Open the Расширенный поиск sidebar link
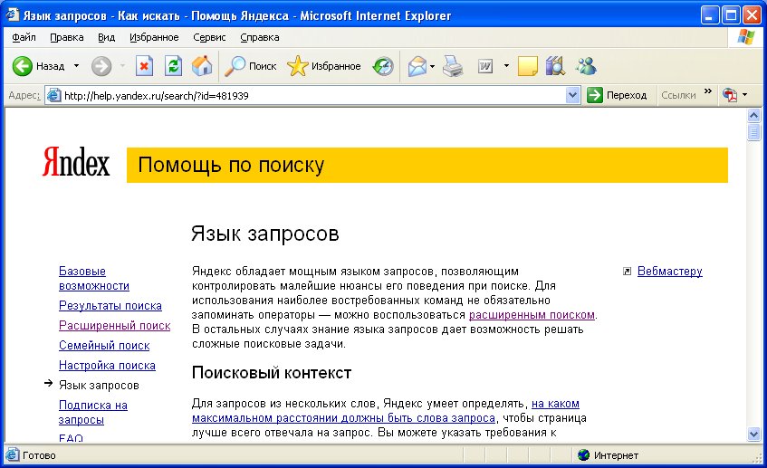The height and width of the screenshot is (468, 767). tap(114, 326)
